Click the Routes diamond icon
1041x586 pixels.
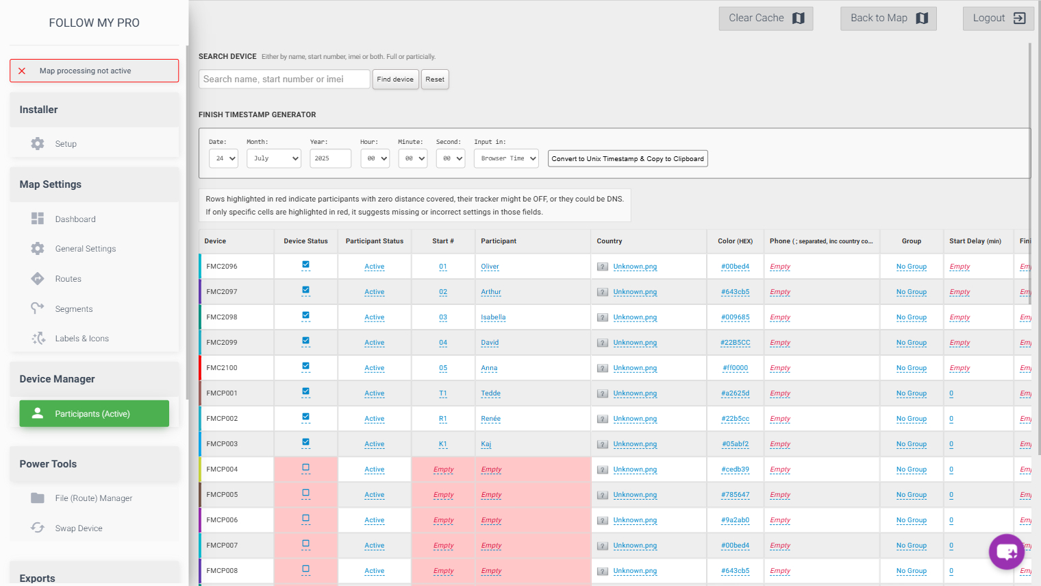pyautogui.click(x=38, y=278)
